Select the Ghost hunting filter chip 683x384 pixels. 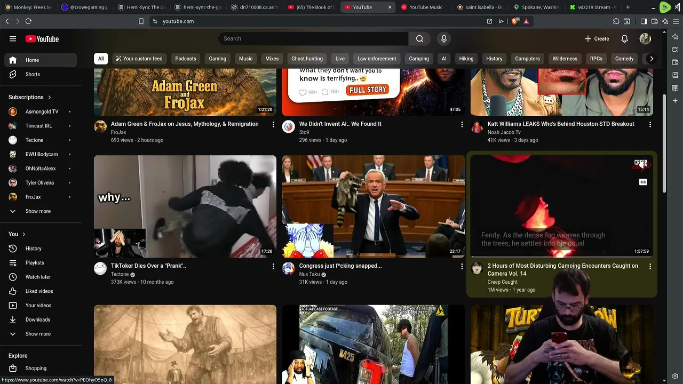pyautogui.click(x=307, y=59)
